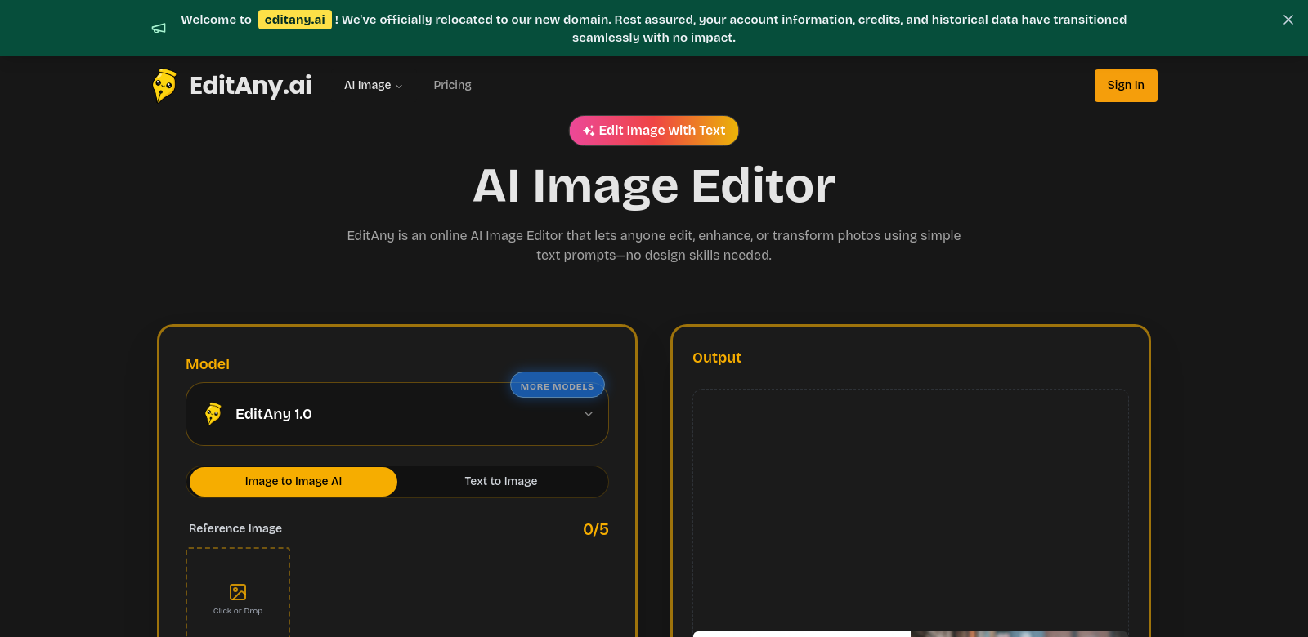Click the Click or Drop upload box
This screenshot has width=1308, height=637.
(x=238, y=593)
